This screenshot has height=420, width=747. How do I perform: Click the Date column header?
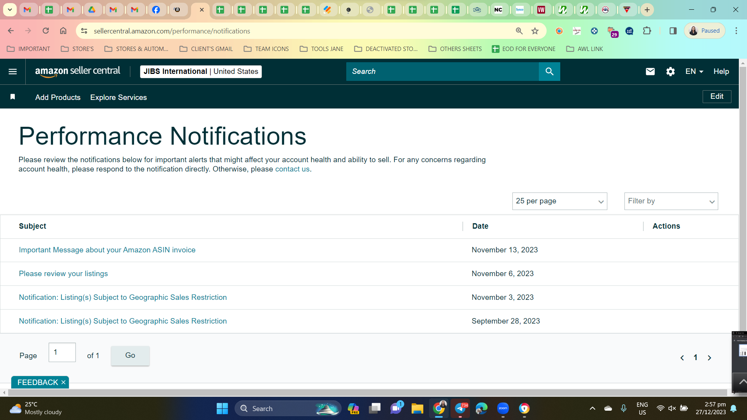(x=480, y=226)
